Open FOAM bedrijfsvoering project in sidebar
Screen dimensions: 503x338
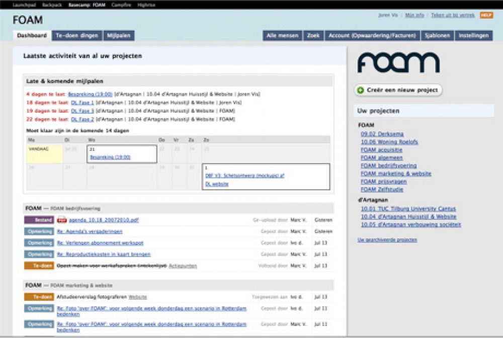click(388, 165)
